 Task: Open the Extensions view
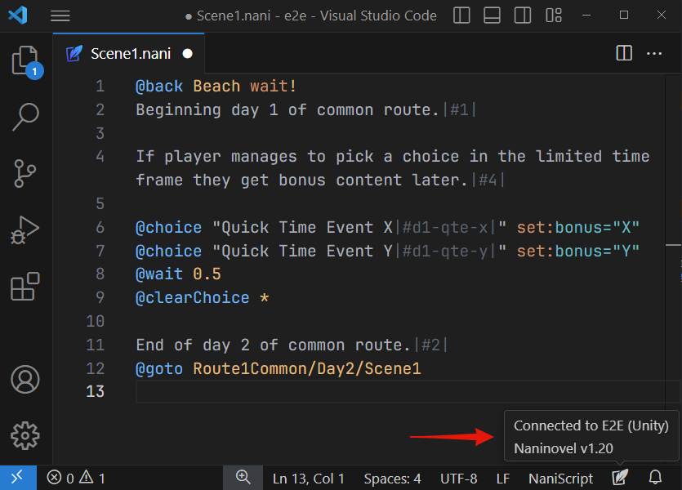pos(25,288)
